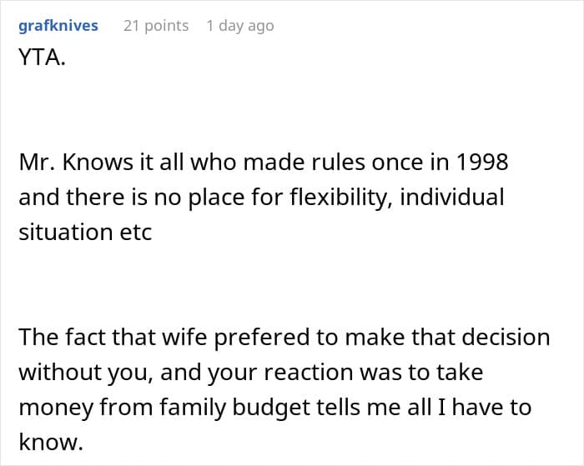Click the words "situation etc"
Viewport: 584px width, 466px height.
point(85,233)
